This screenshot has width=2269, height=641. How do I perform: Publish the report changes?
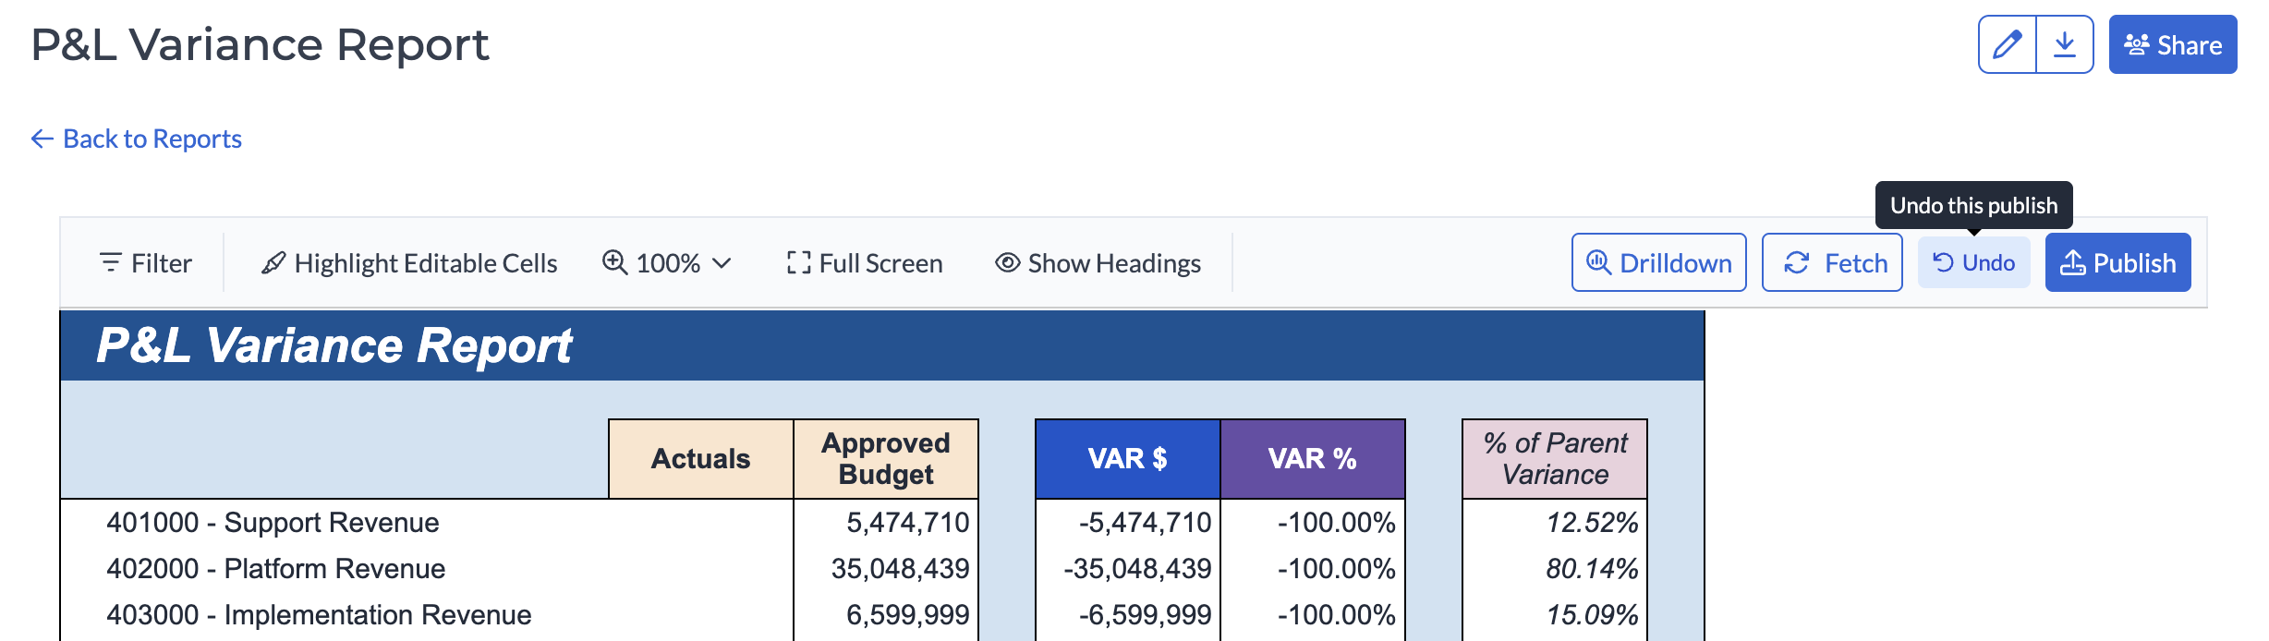(x=2117, y=263)
